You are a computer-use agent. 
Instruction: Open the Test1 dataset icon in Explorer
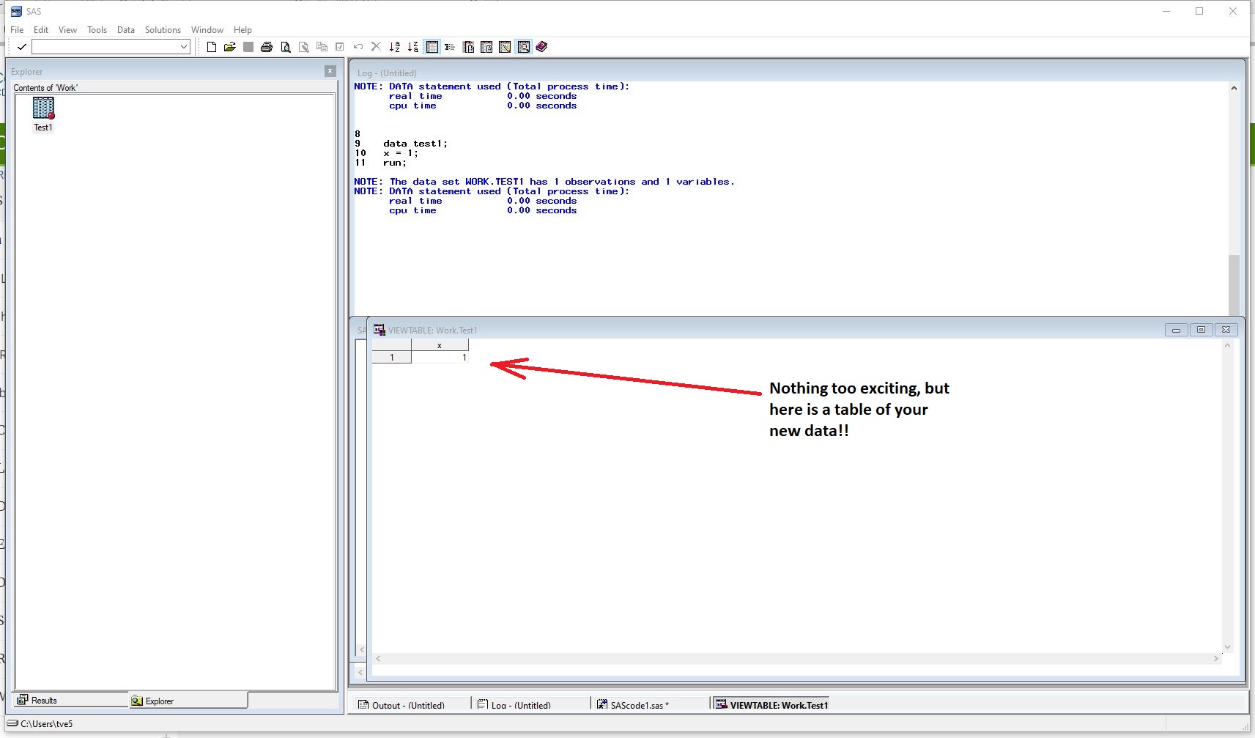pyautogui.click(x=43, y=109)
